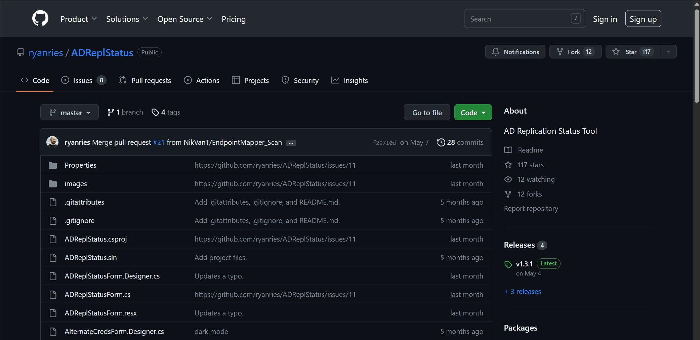
Task: Open the Product menu dropdown
Action: (x=78, y=19)
